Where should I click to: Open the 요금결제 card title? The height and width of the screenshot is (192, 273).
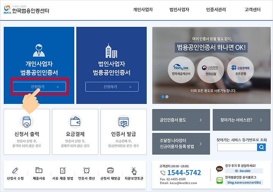point(75,134)
